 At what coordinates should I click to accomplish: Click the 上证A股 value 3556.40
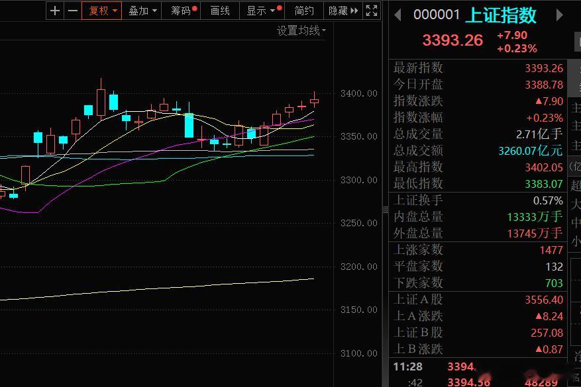coord(544,300)
